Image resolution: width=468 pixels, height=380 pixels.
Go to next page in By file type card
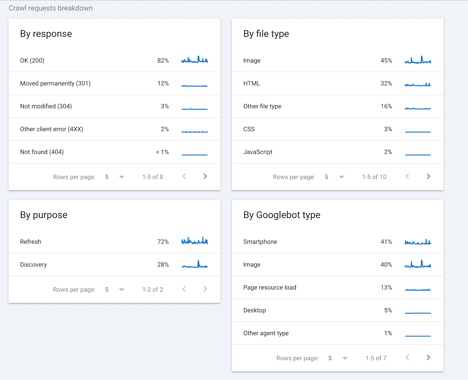click(428, 176)
